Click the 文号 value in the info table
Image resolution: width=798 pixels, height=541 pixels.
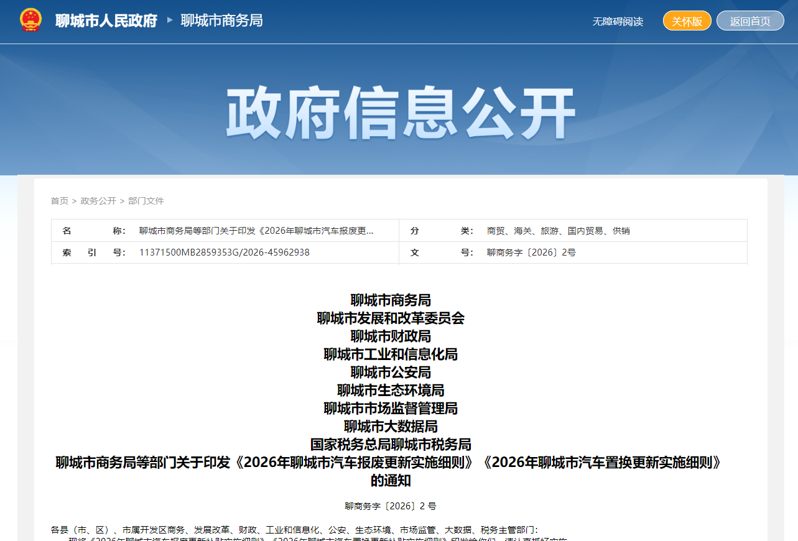[x=531, y=252]
